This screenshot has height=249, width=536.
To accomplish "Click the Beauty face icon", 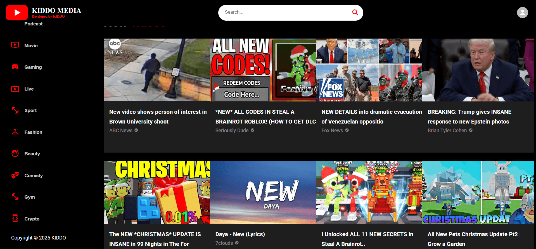I will 15,153.
